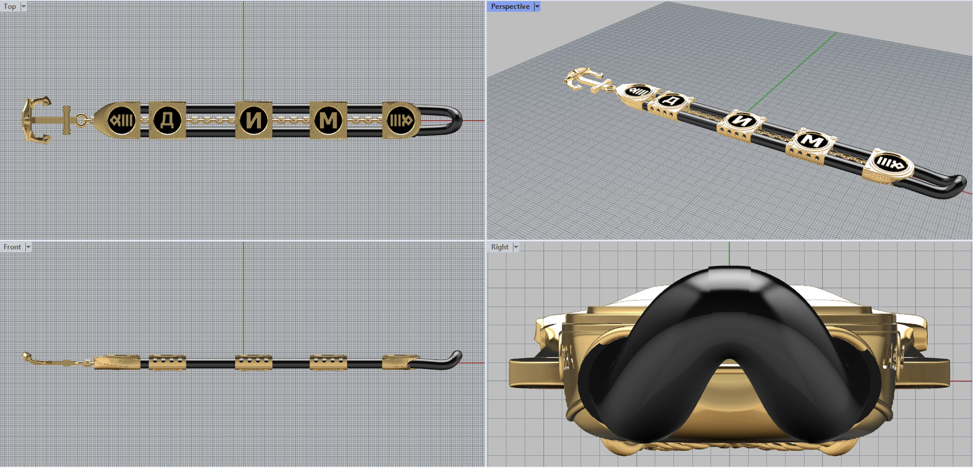Open the Perspective viewport dropdown arrow
The image size is (974, 470).
537,6
